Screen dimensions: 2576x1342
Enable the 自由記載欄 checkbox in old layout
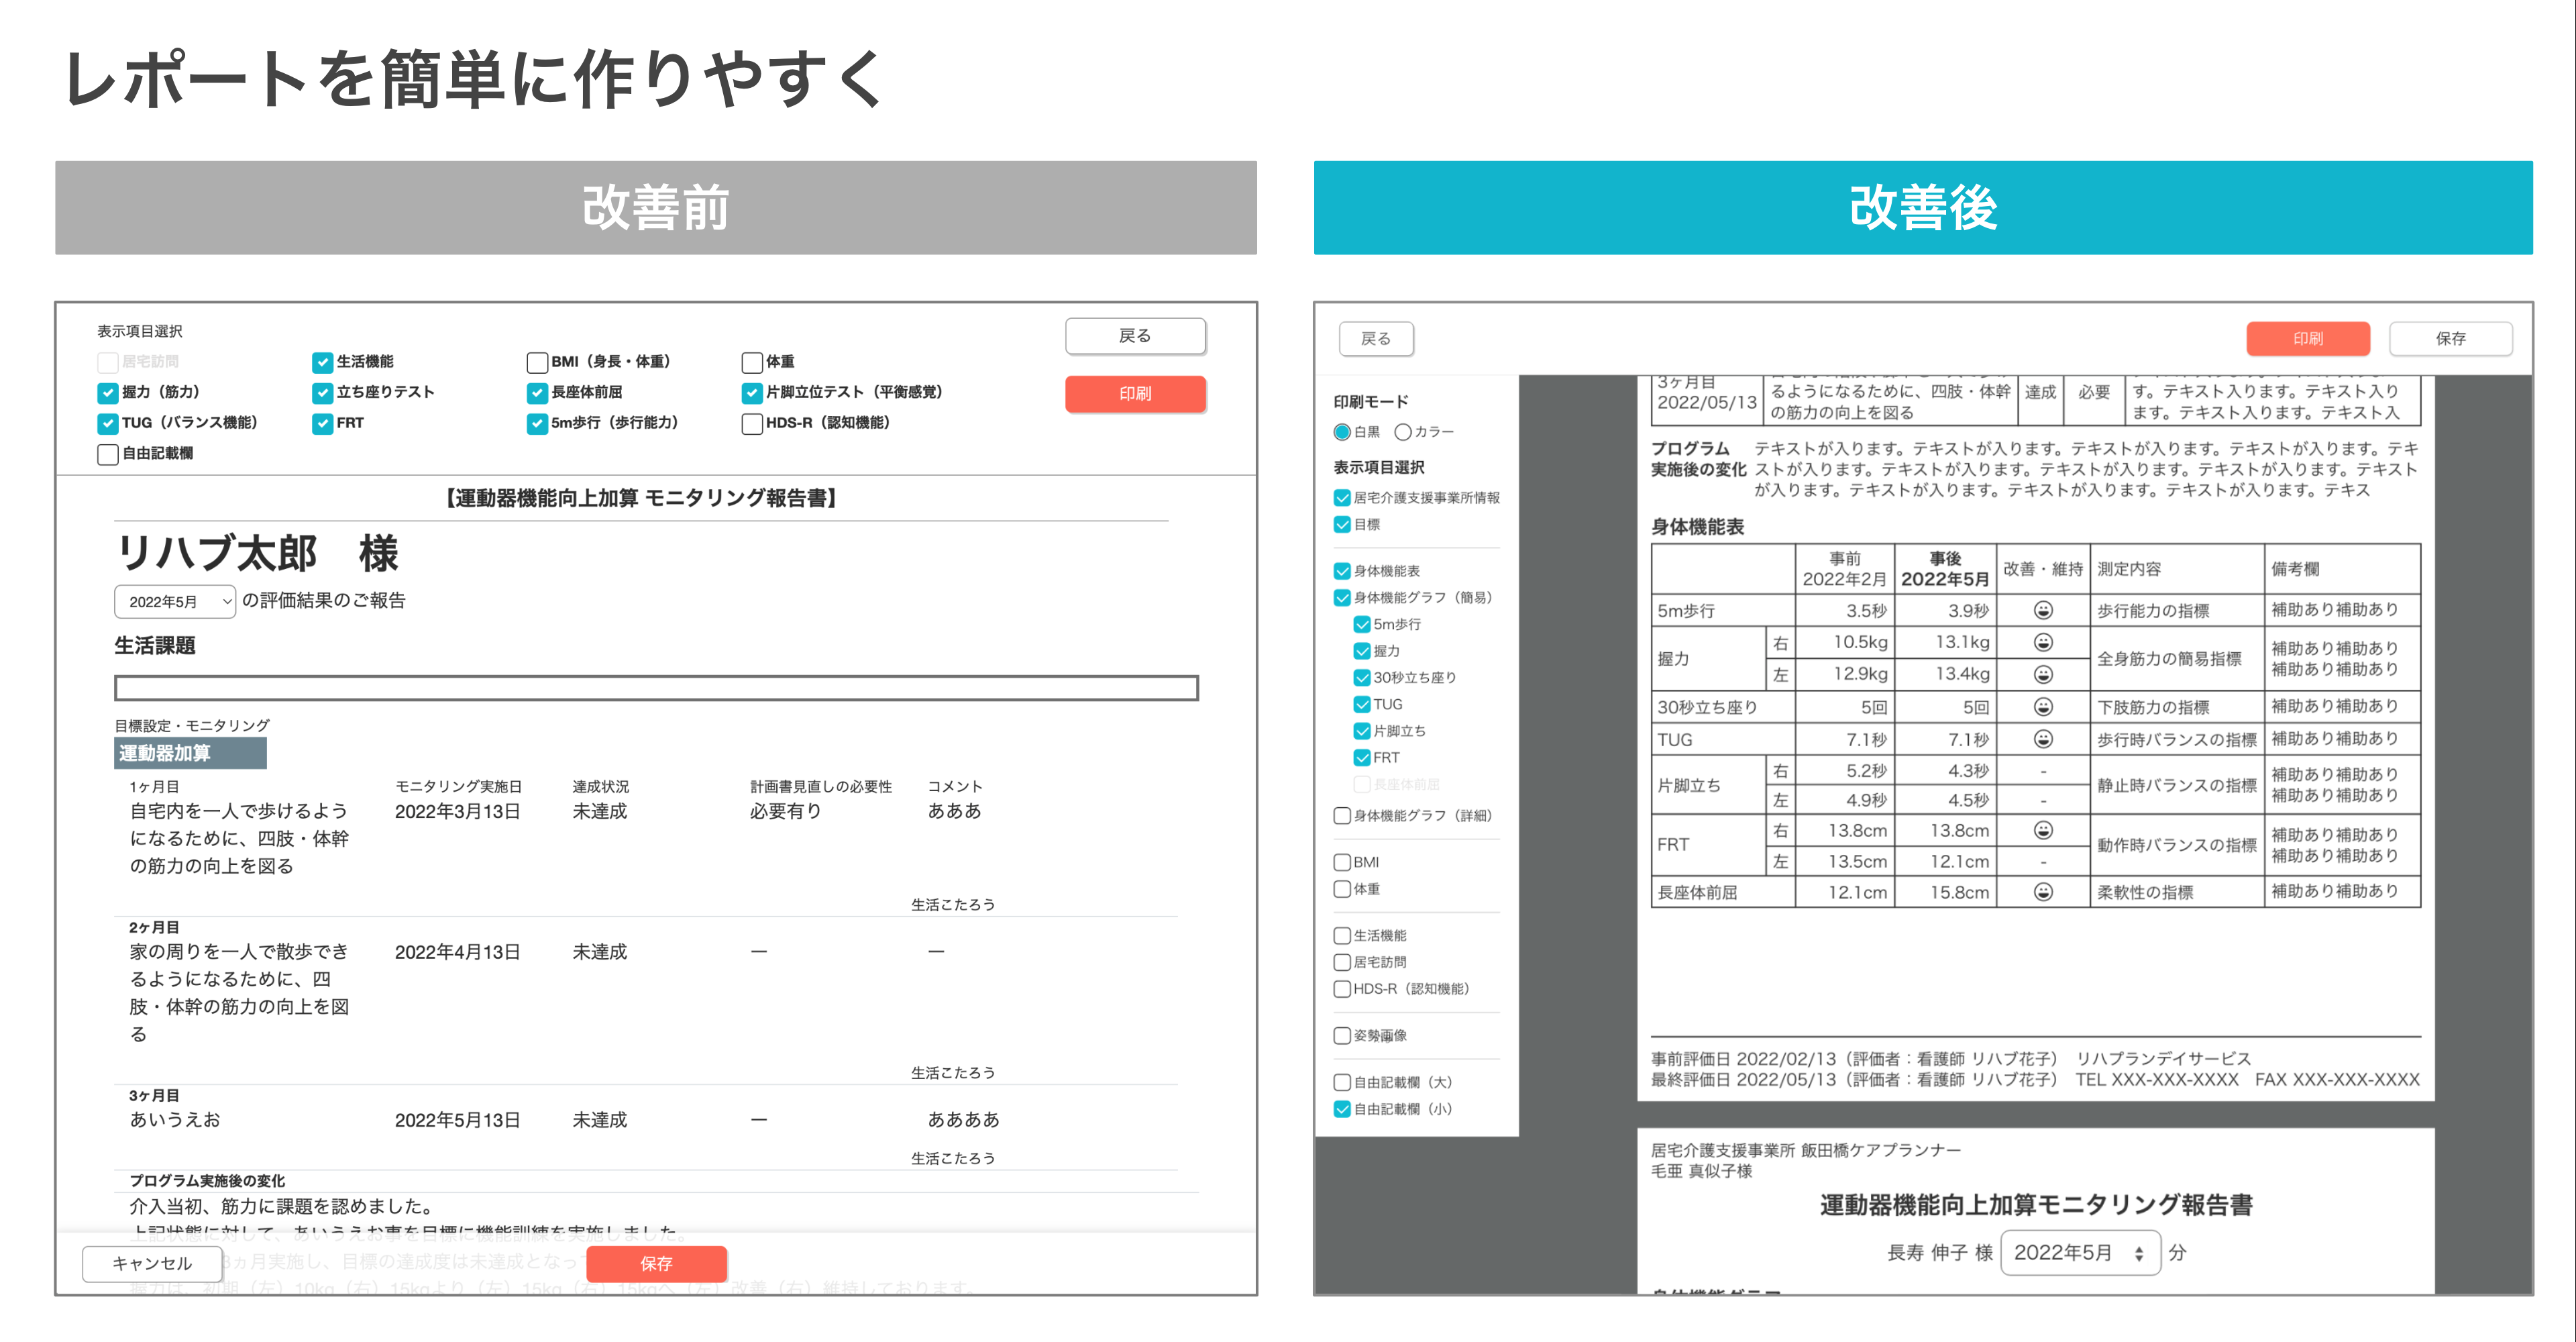pos(108,454)
